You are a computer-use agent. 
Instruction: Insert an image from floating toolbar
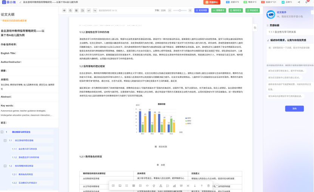pyautogui.click(x=120, y=186)
